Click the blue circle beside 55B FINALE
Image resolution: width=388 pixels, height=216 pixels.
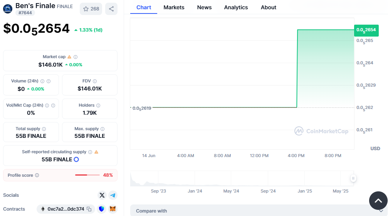coord(76,159)
